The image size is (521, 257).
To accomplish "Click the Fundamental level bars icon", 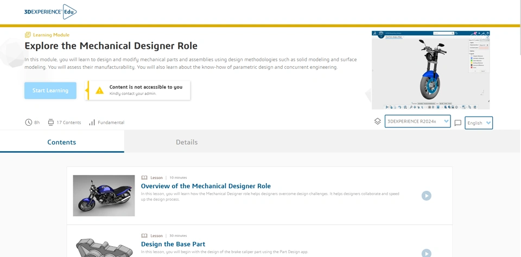I will (92, 123).
